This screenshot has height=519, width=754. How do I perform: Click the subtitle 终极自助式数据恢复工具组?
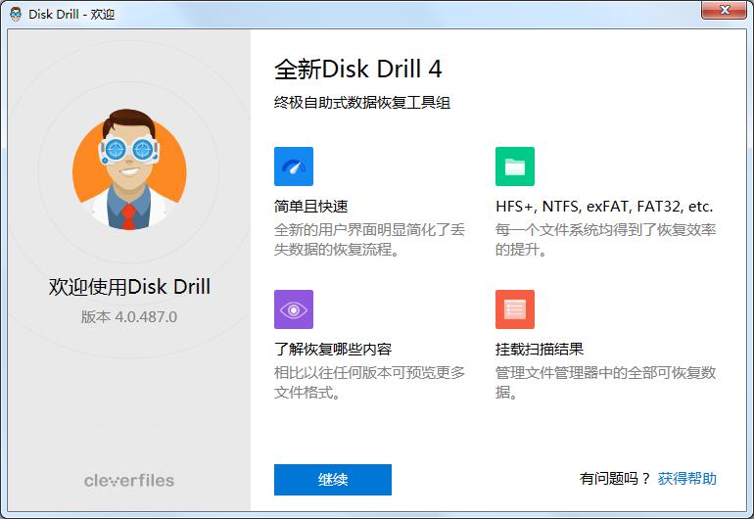tap(362, 103)
